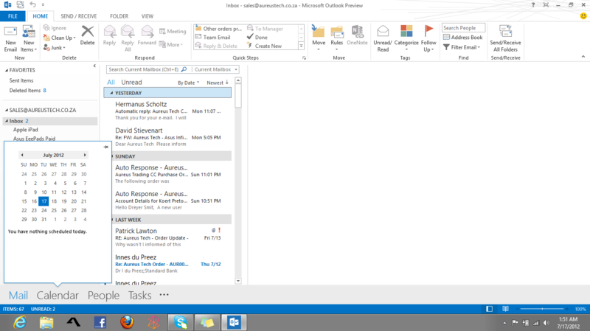Screen dimensions: 590x331
Task: Go to next month in calendar
Action: pos(85,155)
